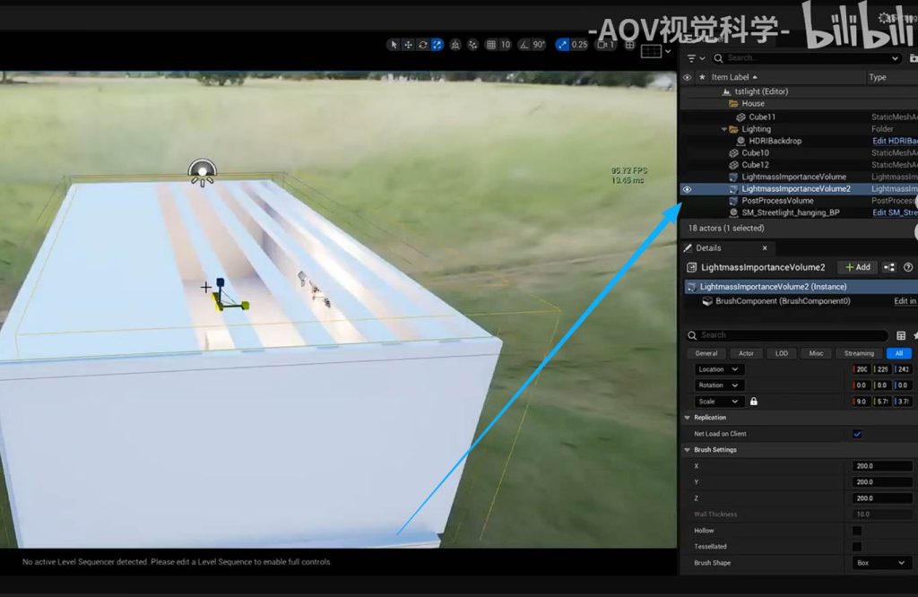The image size is (918, 597).
Task: Activate the Select mode arrow tool
Action: (394, 45)
